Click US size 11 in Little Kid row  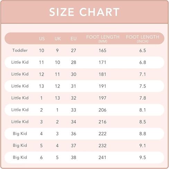[x=41, y=62]
